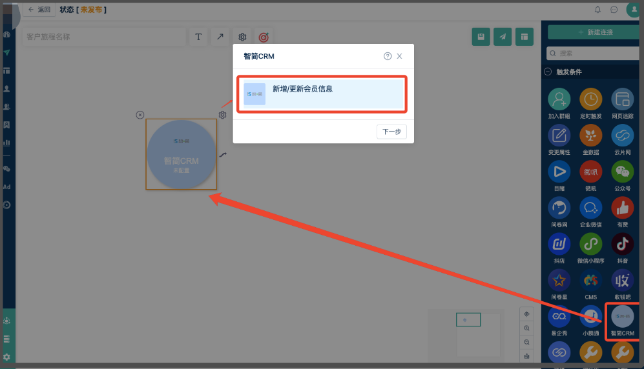Select the 云片网 trigger
The width and height of the screenshot is (644, 369).
[622, 140]
